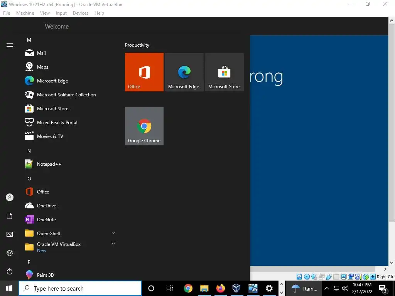Click the Microsoft Store tile
Screen dimensions: 395x296
click(x=225, y=72)
